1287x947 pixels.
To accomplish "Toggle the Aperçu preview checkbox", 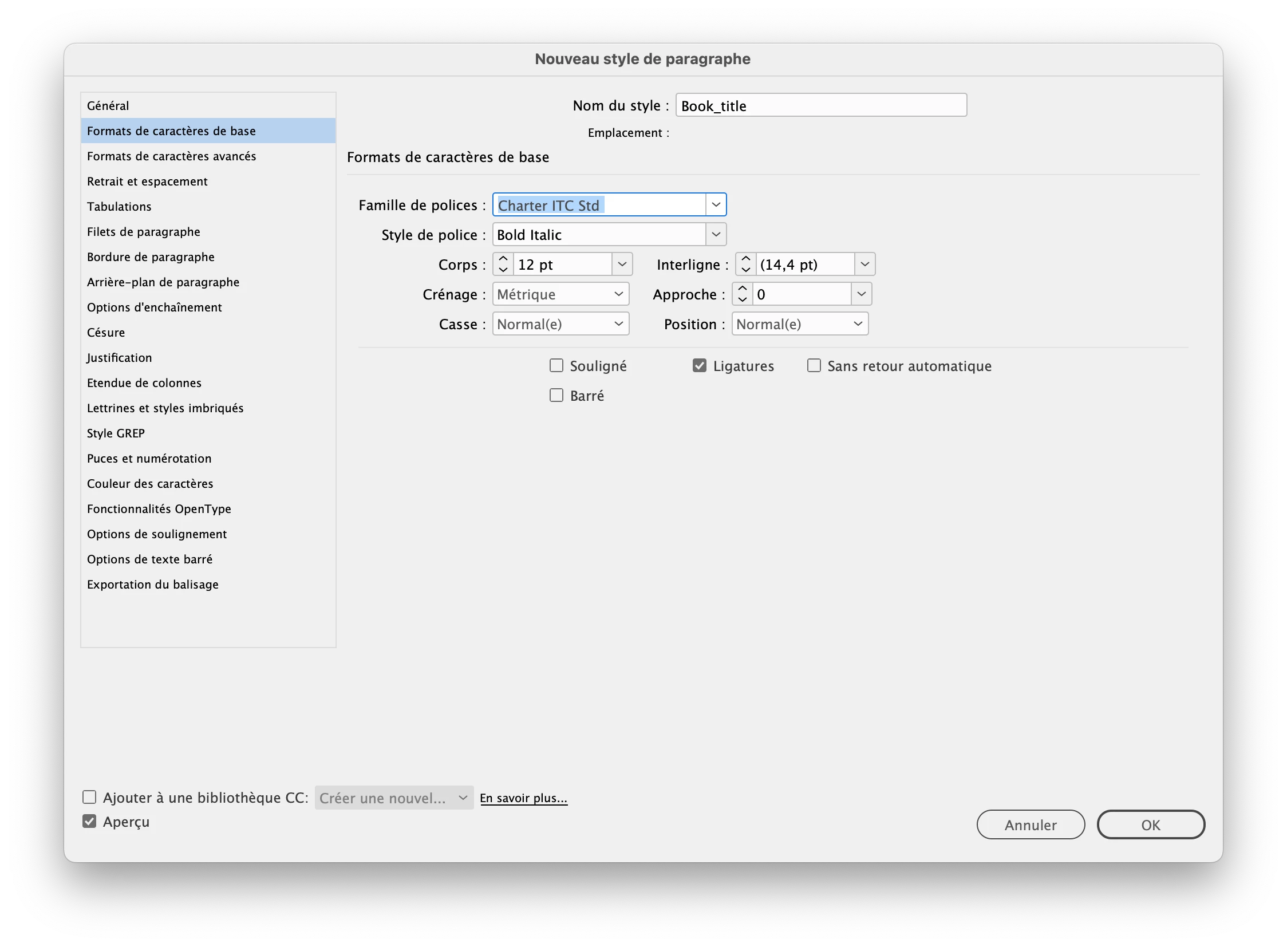I will tap(89, 822).
